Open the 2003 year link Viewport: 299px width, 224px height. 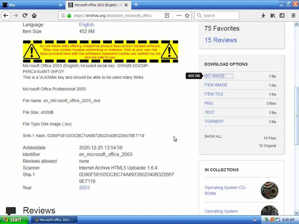pos(84,188)
